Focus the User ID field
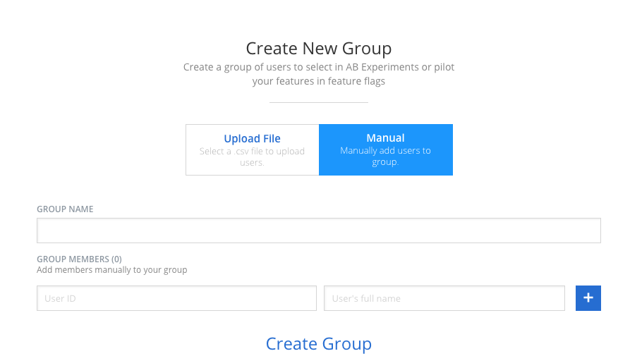The width and height of the screenshot is (630, 356). tap(177, 298)
